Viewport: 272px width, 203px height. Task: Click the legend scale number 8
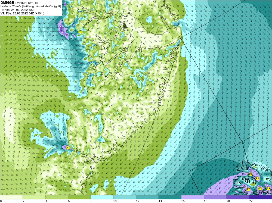(x=92, y=201)
